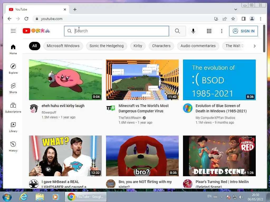270x202 pixels.
Task: Open the Windows Start menu
Action: [7, 197]
